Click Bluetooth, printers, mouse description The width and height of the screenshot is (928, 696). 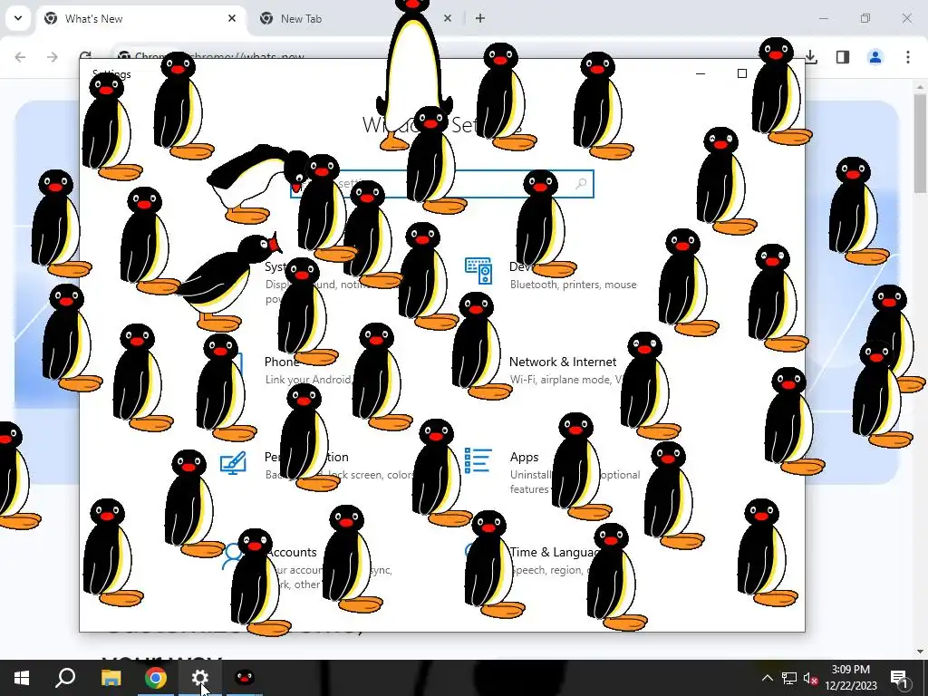point(573,285)
